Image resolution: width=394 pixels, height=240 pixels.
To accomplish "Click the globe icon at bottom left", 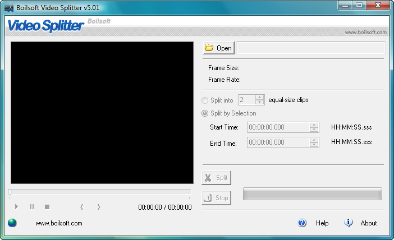I will pos(12,223).
